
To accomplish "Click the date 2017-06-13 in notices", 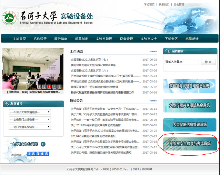I will coord(150,109).
